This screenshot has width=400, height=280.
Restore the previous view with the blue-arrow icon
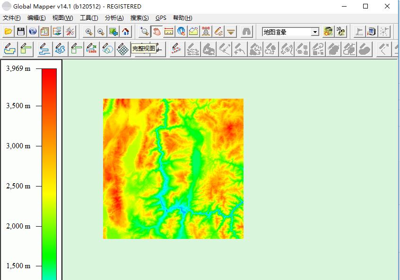click(113, 32)
